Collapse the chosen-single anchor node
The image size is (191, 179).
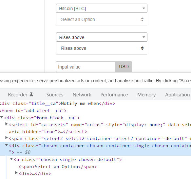tap(11, 159)
